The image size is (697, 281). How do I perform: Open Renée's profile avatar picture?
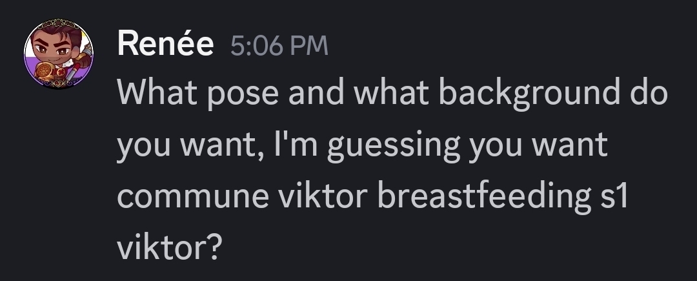pos(59,53)
